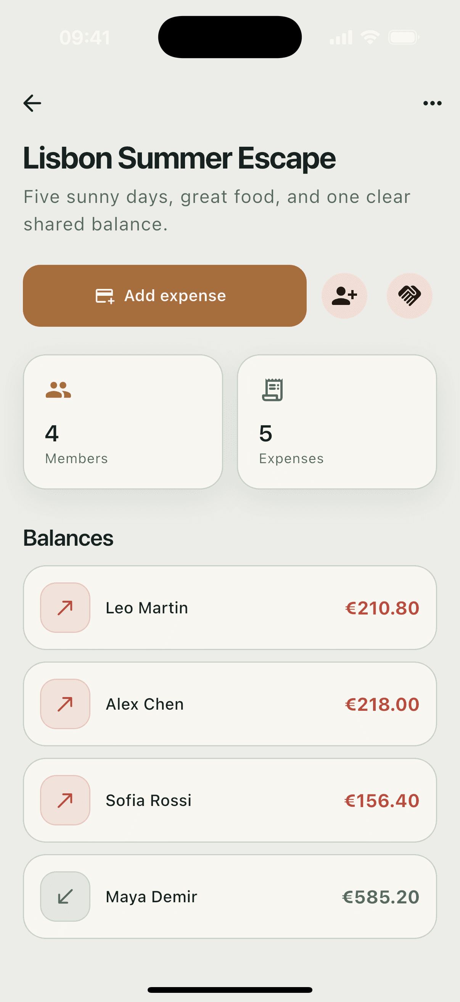Tap Maya Demir's incoming arrow icon

65,896
